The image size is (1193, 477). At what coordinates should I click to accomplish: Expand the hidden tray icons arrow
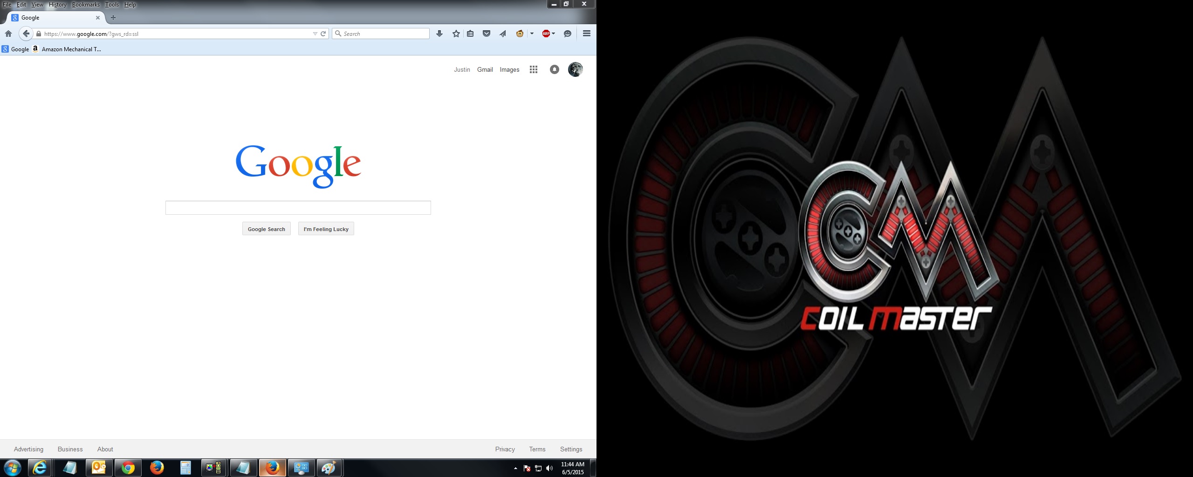coord(515,468)
